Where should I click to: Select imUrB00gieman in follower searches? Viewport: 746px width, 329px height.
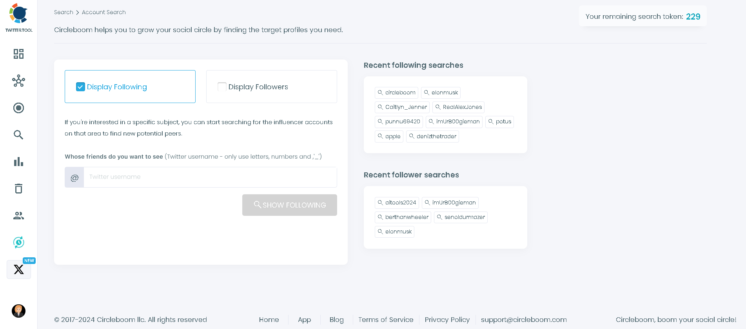point(450,203)
